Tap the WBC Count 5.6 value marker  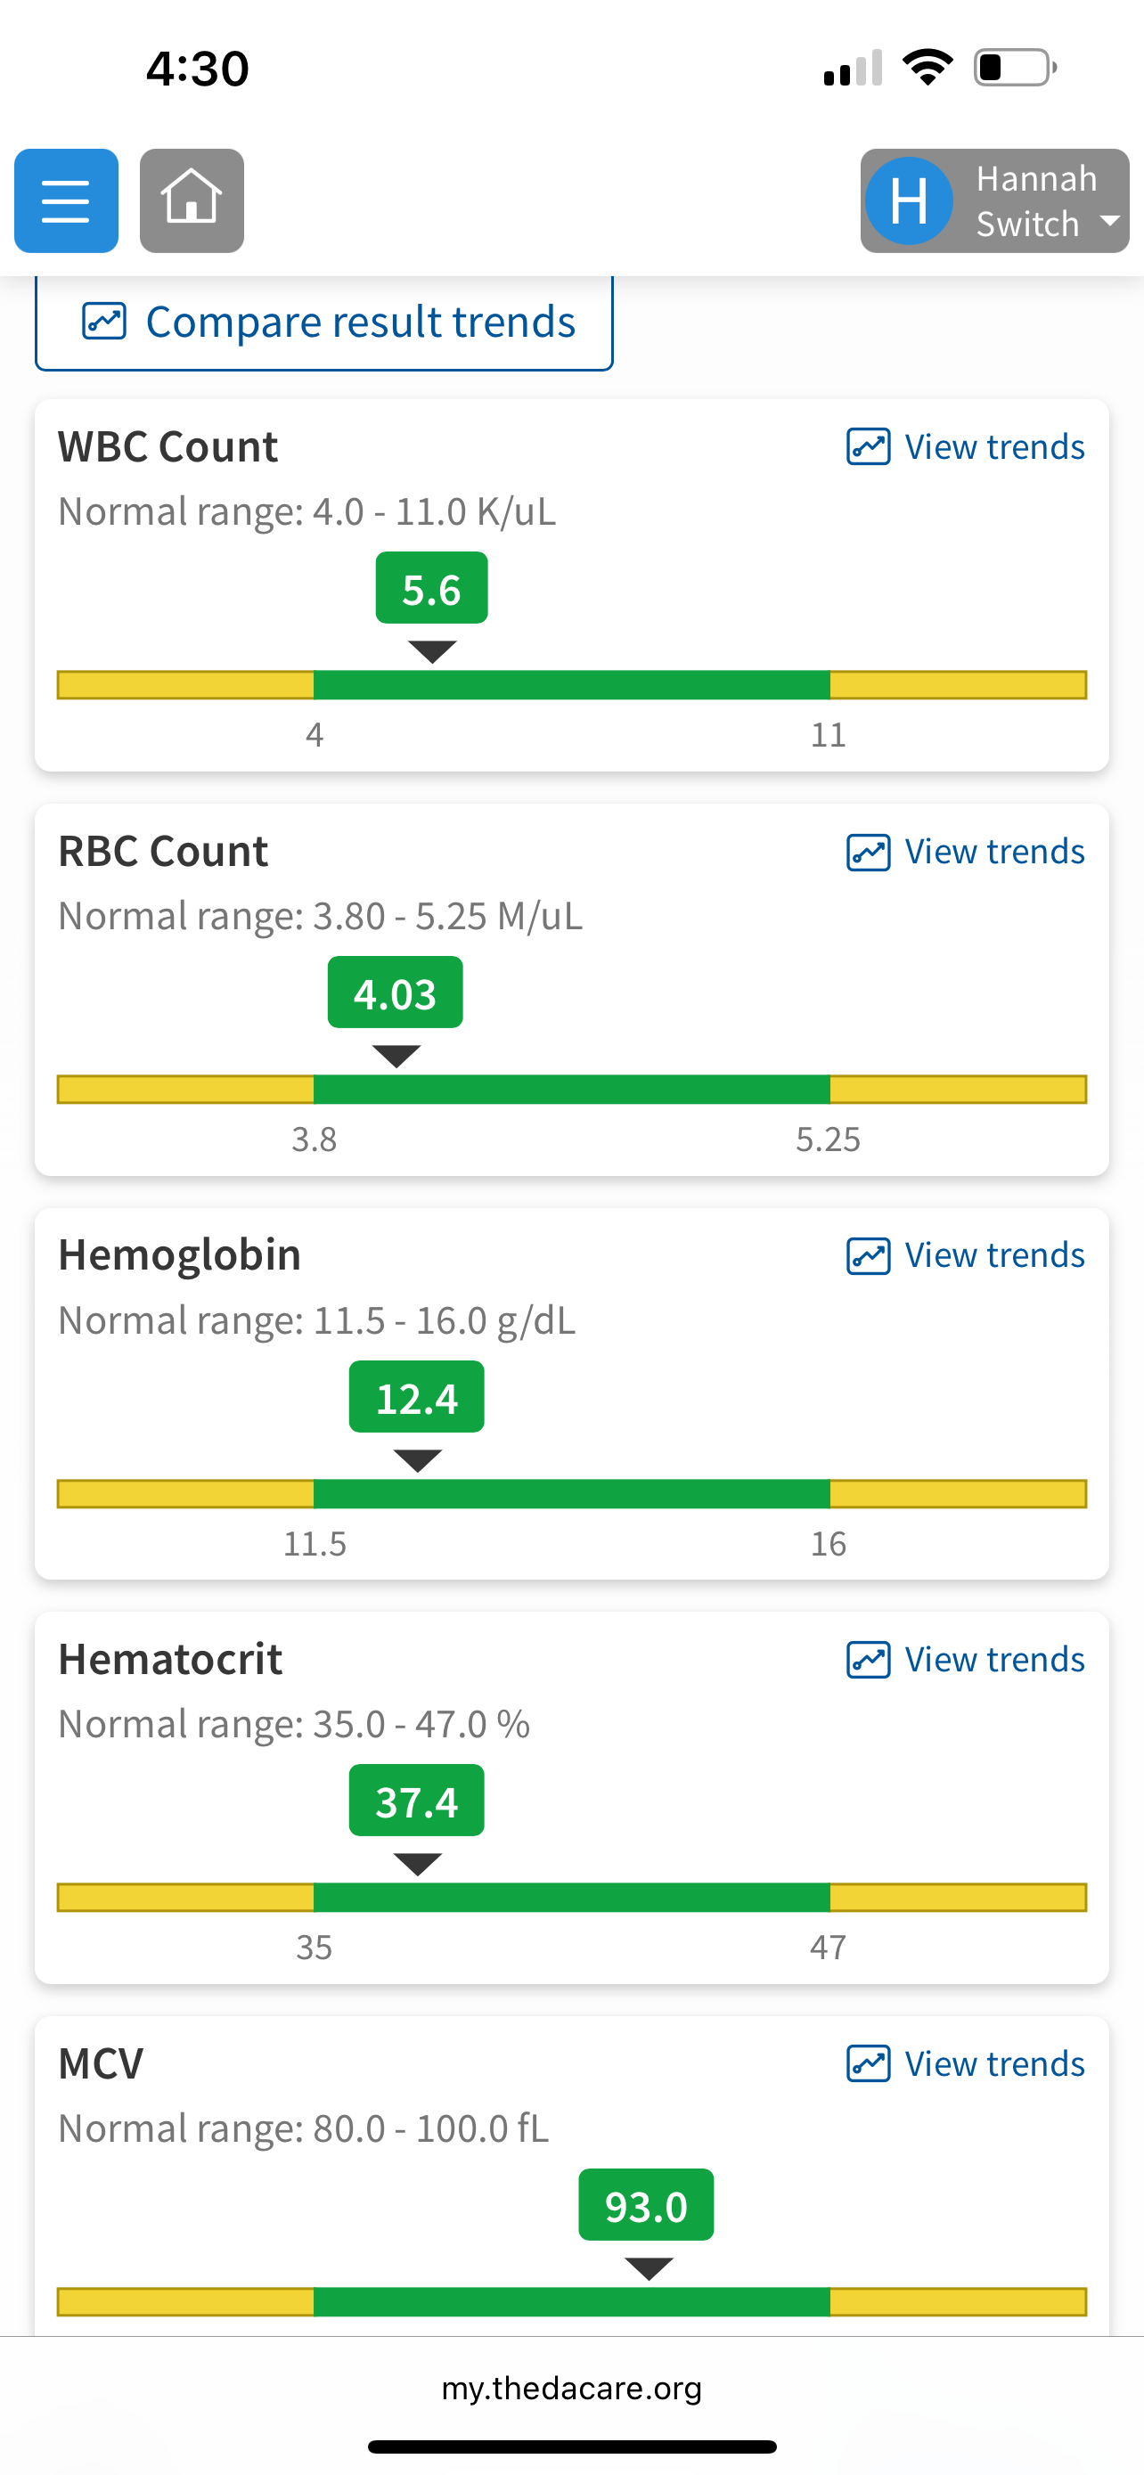coord(431,588)
